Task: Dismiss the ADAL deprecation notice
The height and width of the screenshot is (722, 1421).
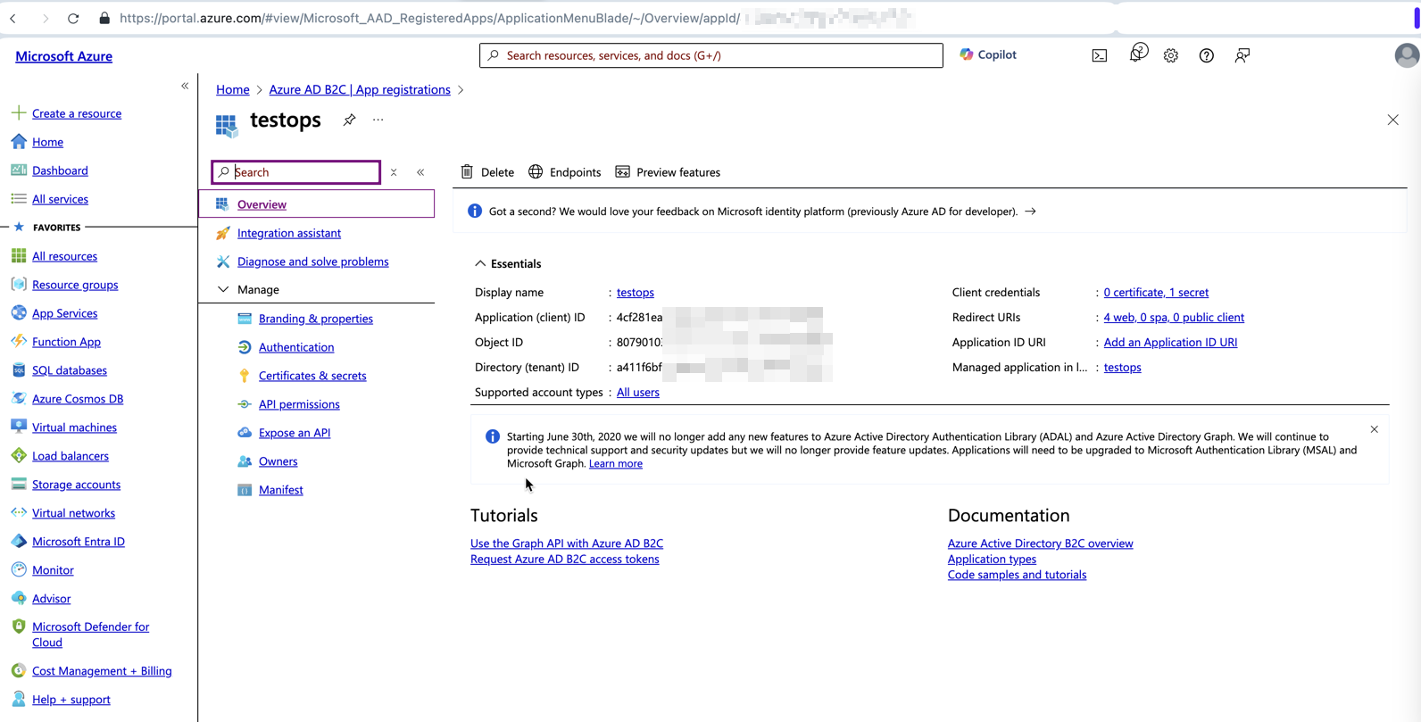Action: [1374, 430]
